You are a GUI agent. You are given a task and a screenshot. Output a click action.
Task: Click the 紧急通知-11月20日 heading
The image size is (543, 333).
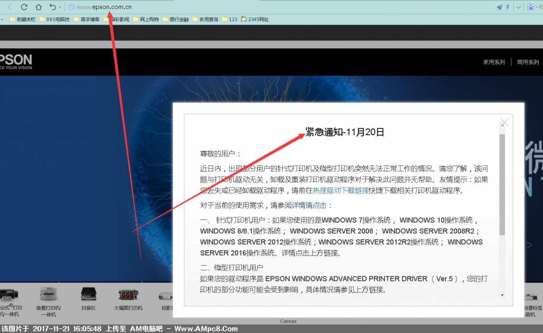tap(345, 132)
